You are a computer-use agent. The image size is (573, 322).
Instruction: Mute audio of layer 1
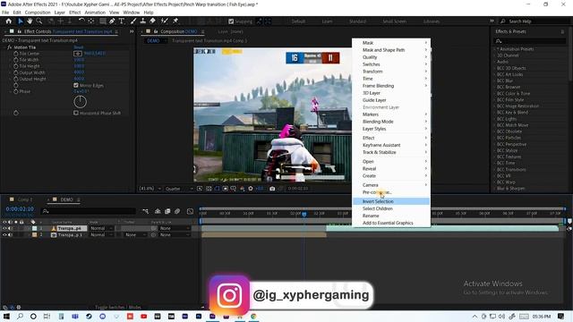click(10, 228)
